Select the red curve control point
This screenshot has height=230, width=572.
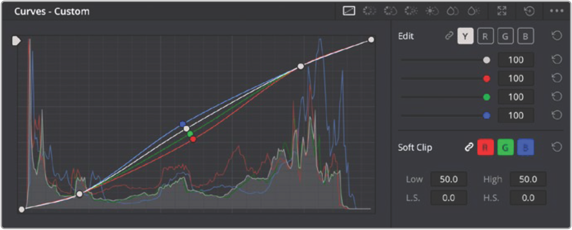(x=193, y=139)
